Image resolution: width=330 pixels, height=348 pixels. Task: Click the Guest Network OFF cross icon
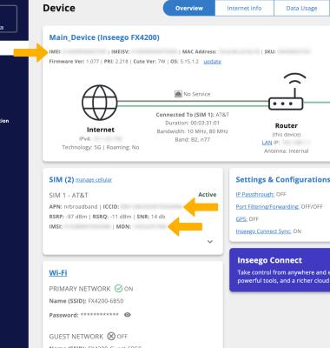[x=111, y=336]
